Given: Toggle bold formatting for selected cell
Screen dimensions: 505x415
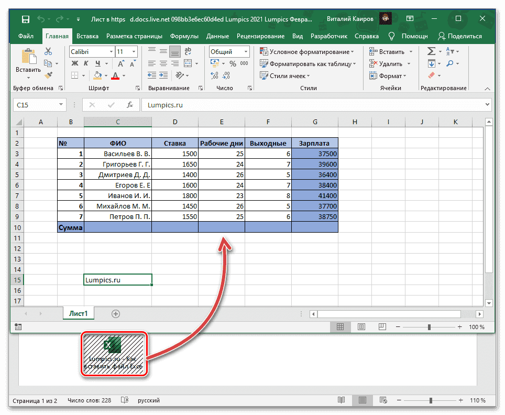Looking at the screenshot, I should click(75, 63).
